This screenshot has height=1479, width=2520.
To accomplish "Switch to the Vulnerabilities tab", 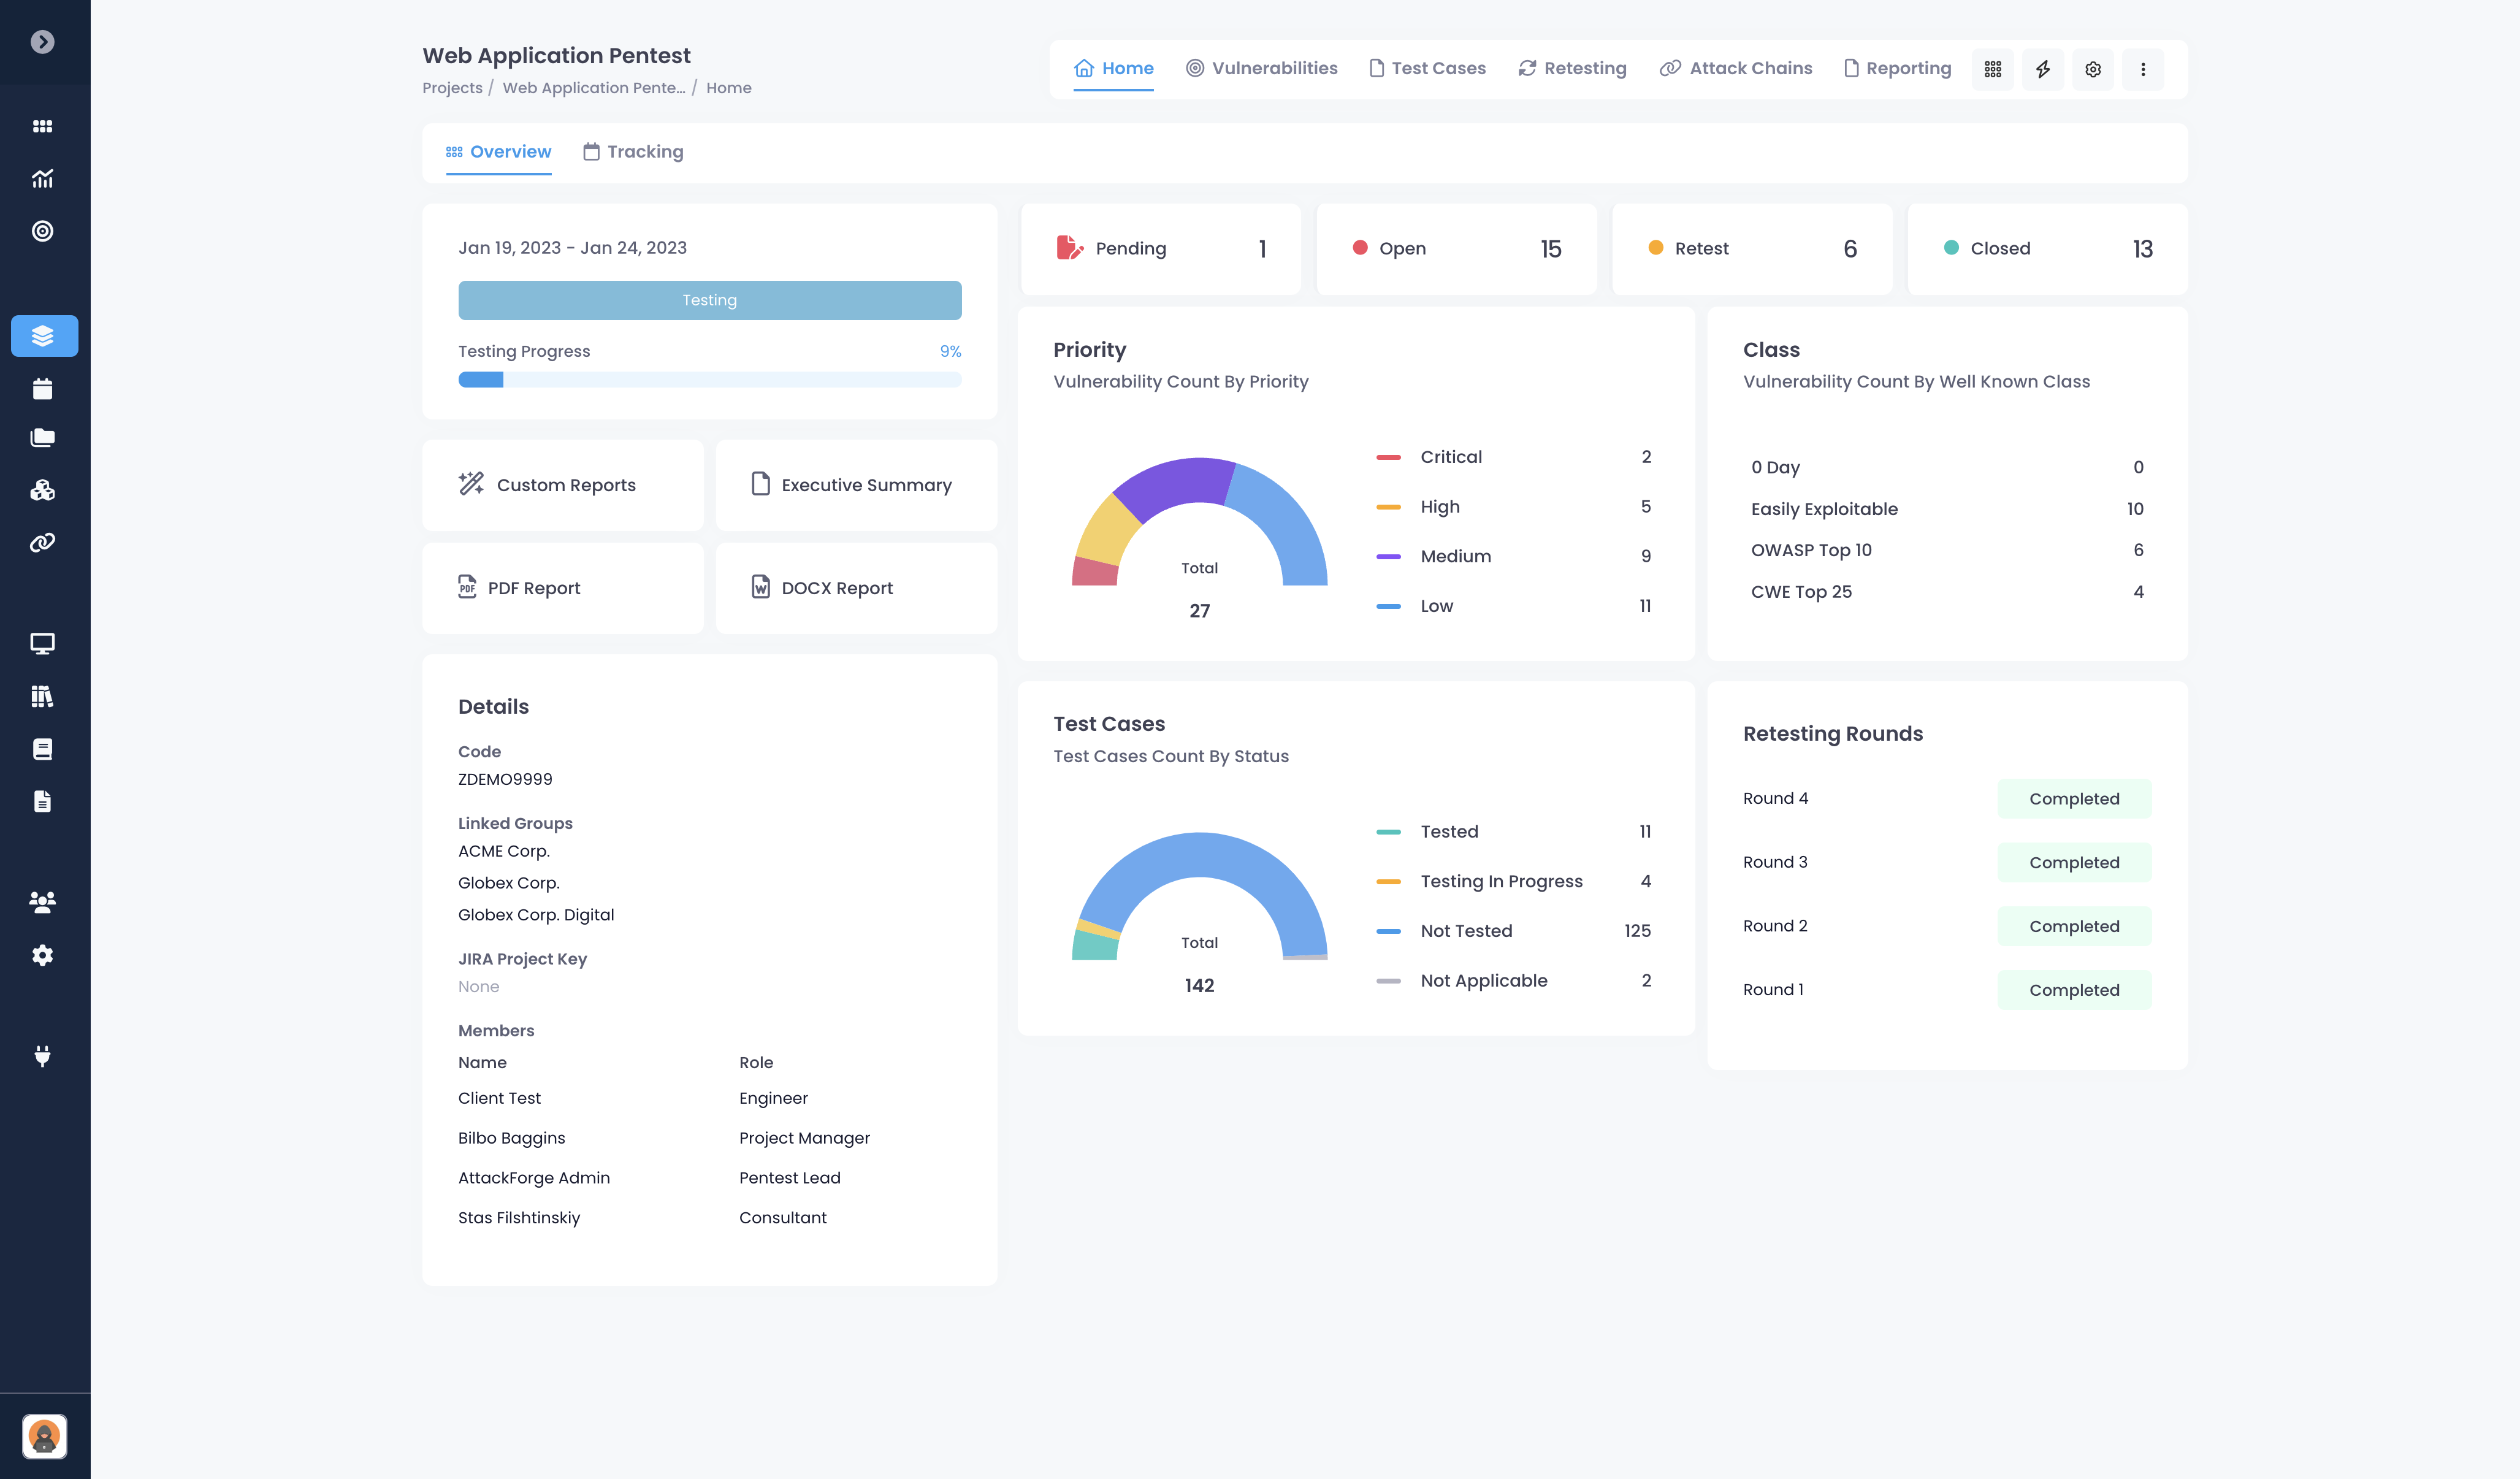I will pyautogui.click(x=1262, y=68).
